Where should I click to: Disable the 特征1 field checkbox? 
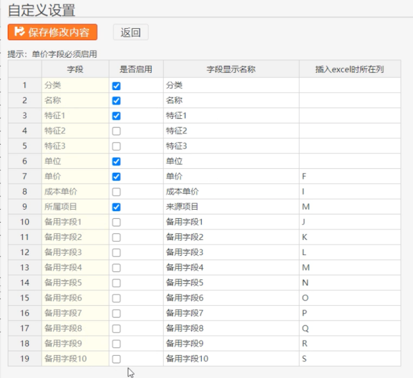pos(116,116)
